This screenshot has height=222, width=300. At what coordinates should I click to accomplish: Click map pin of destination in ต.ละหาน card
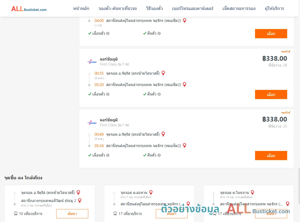click(x=188, y=204)
